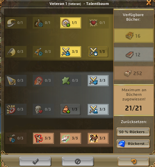The height and width of the screenshot is (167, 155).
Task: Cancel changes with the prohibition sign button
Action: click(78, 161)
